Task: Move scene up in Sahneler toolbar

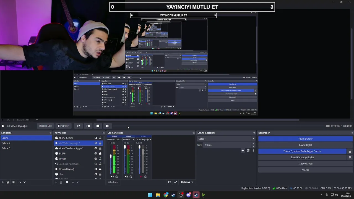Action: [x=20, y=182]
